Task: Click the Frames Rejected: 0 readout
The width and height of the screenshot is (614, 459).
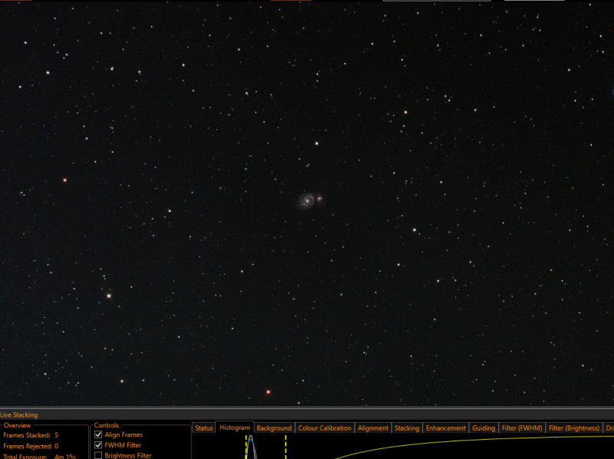Action: pos(31,446)
